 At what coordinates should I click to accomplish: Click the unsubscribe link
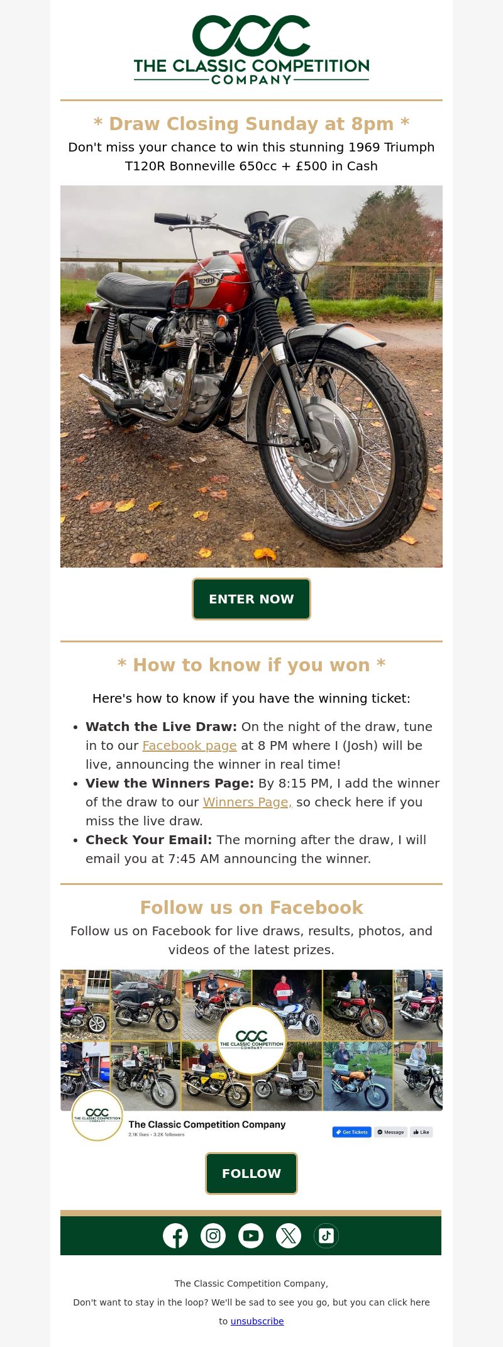pos(257,1321)
